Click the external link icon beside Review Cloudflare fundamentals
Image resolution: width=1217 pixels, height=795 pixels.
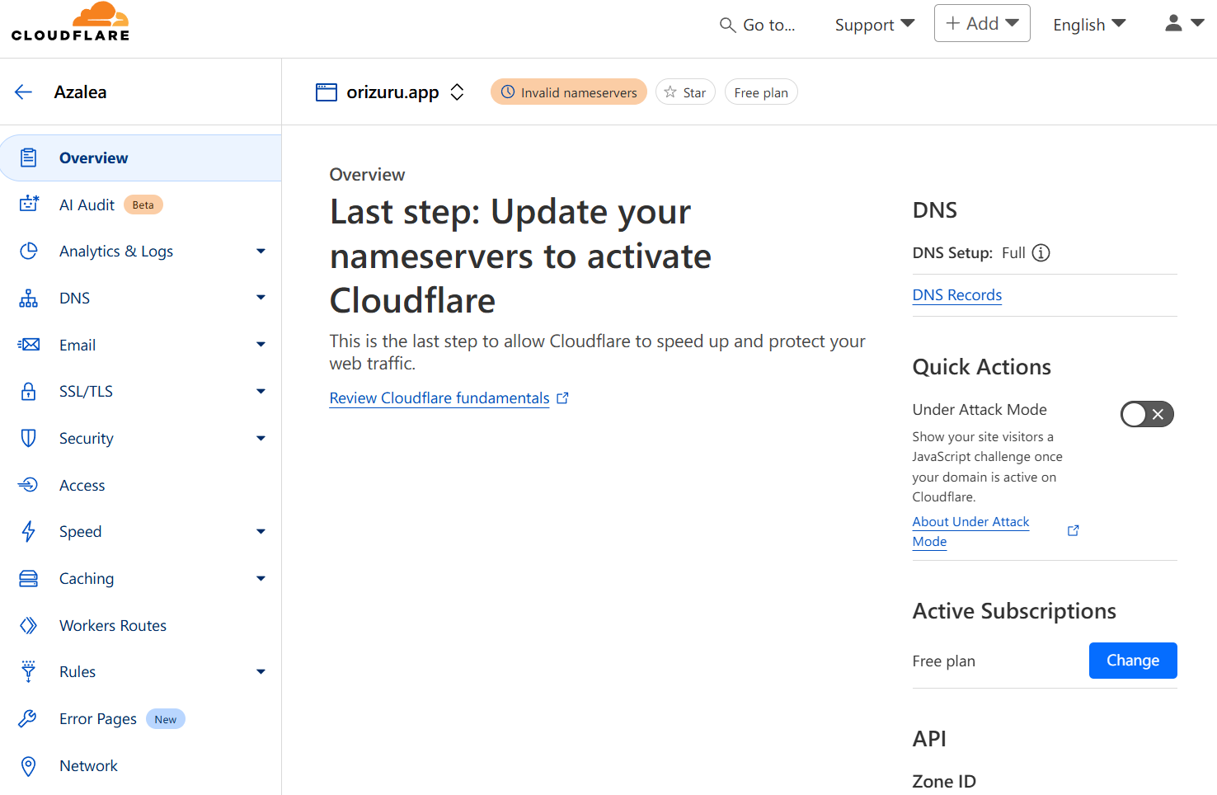point(563,398)
